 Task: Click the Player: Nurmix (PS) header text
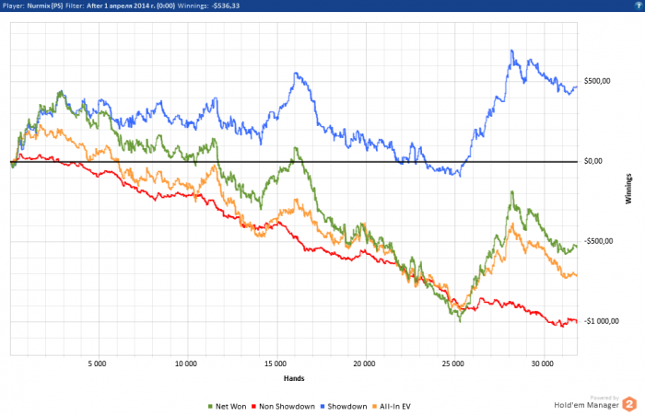coord(33,6)
